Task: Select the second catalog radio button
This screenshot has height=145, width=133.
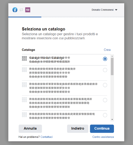Action: [x=105, y=70]
